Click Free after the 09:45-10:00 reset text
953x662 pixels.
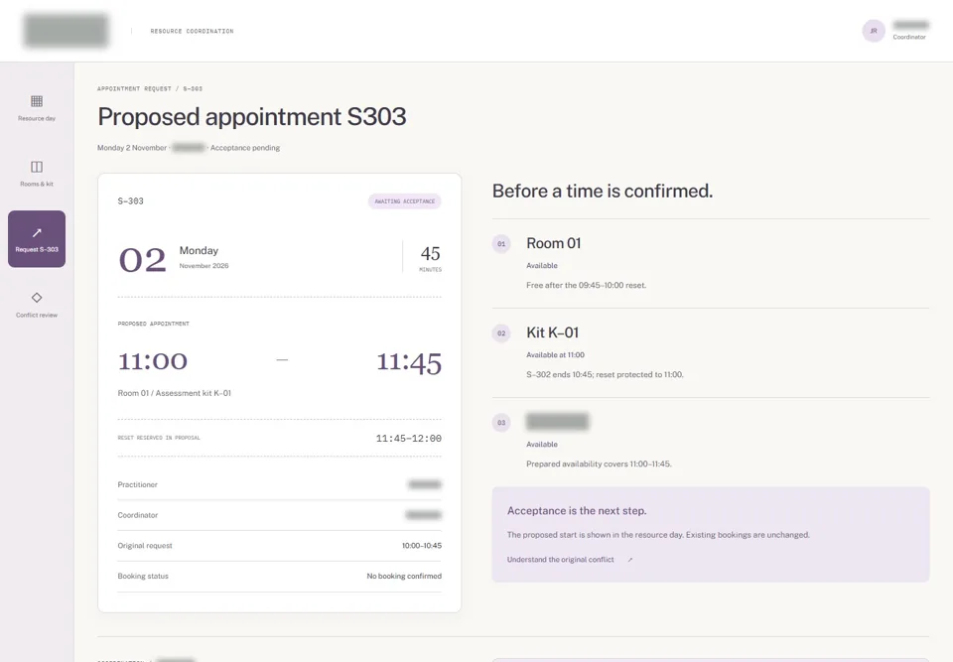587,285
